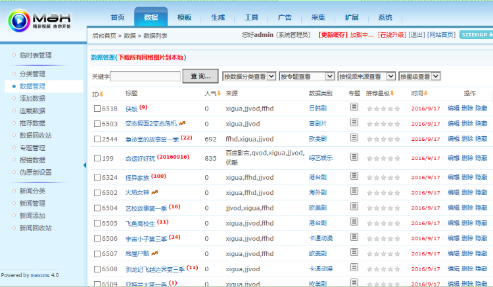Viewport: 493px width, 287px height.
Task: Open the 按专题查看 dropdown
Action: (x=306, y=76)
